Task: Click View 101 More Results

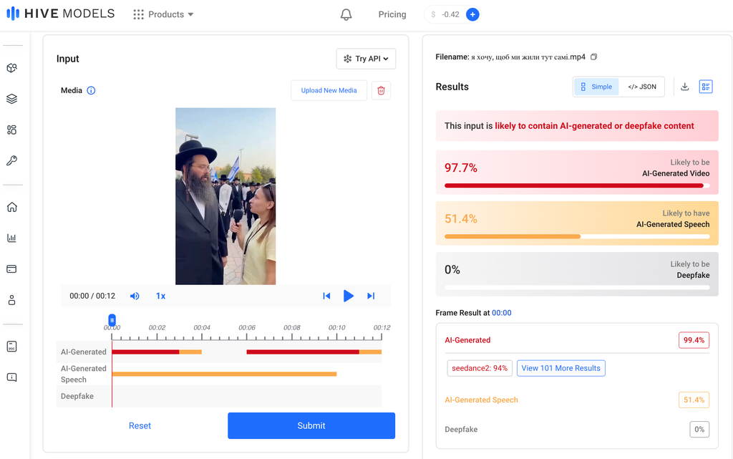Action: coord(561,368)
